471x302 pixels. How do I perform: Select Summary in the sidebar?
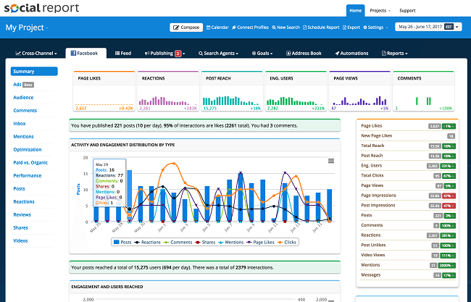(x=34, y=72)
